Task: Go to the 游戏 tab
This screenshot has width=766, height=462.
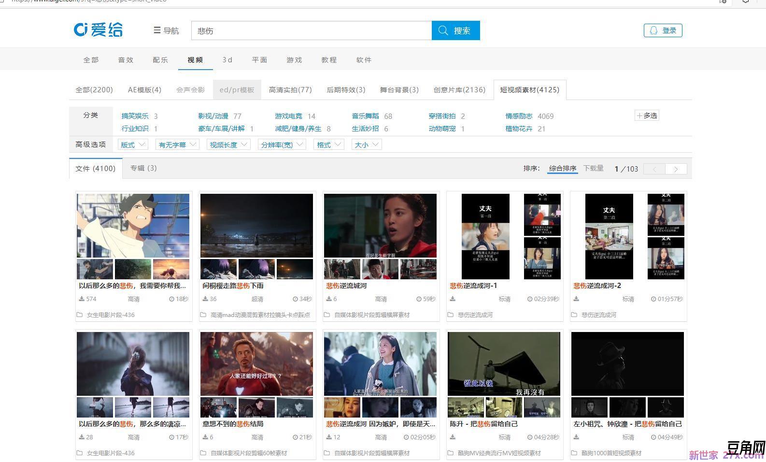Action: (294, 60)
